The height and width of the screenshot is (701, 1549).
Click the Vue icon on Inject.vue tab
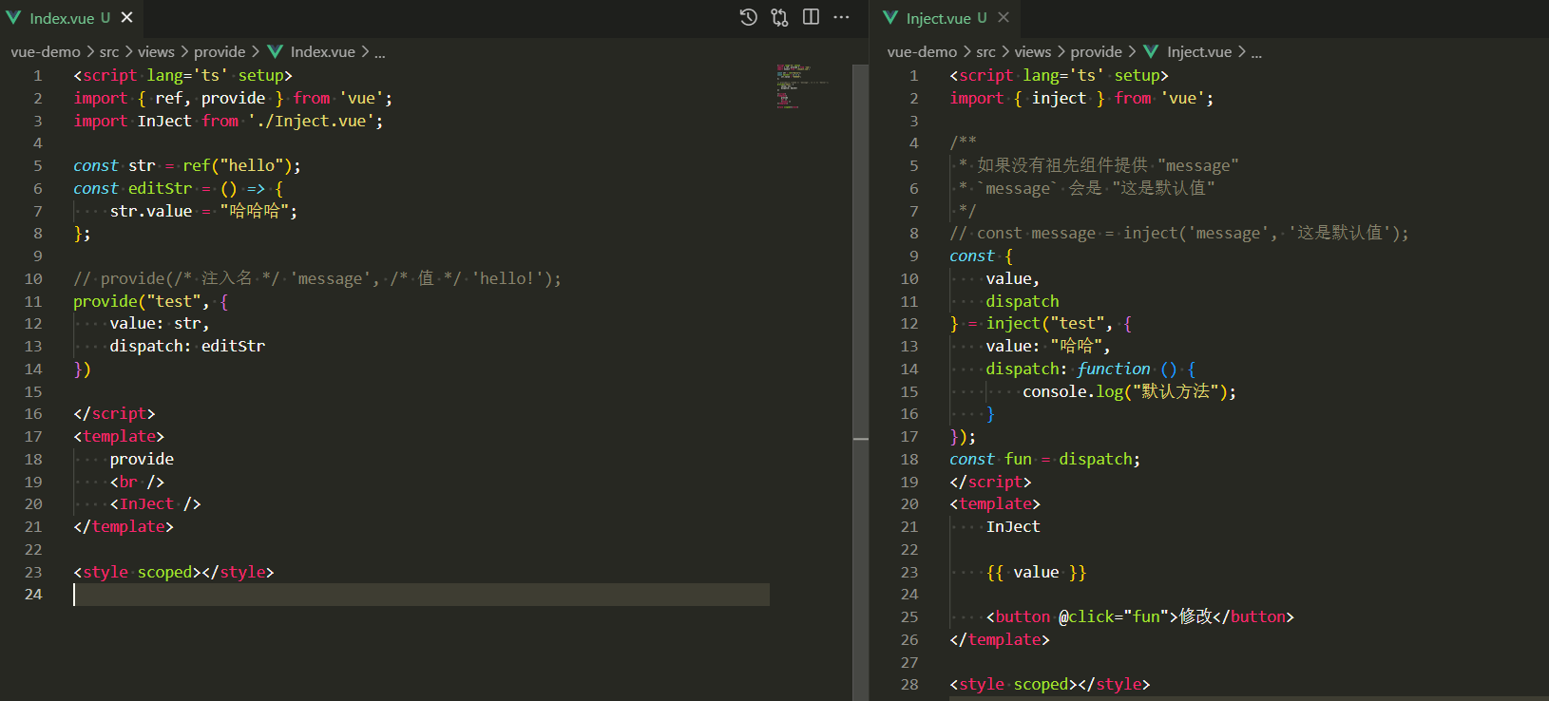[x=890, y=18]
